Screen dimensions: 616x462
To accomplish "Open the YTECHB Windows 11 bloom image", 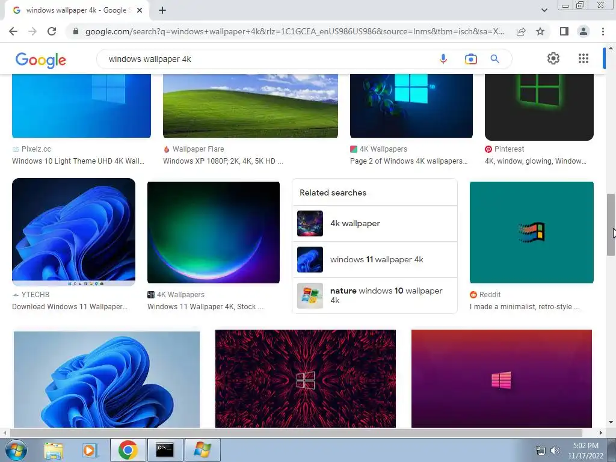I will (73, 232).
